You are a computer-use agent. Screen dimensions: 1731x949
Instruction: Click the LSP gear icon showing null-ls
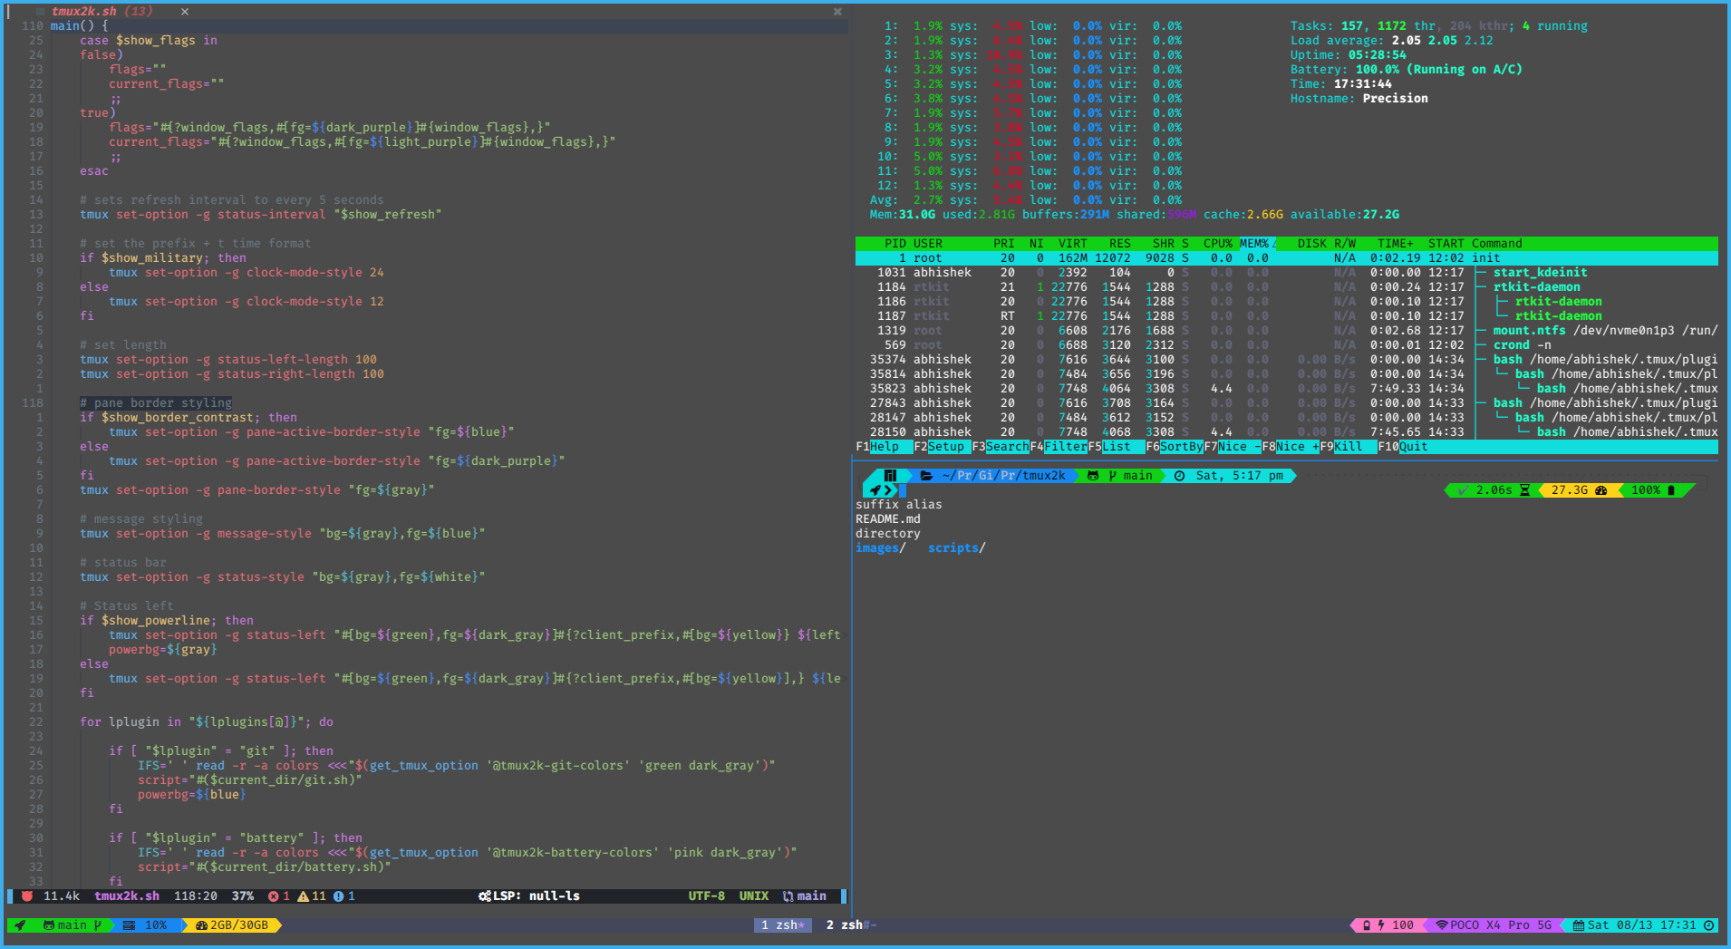[x=487, y=896]
